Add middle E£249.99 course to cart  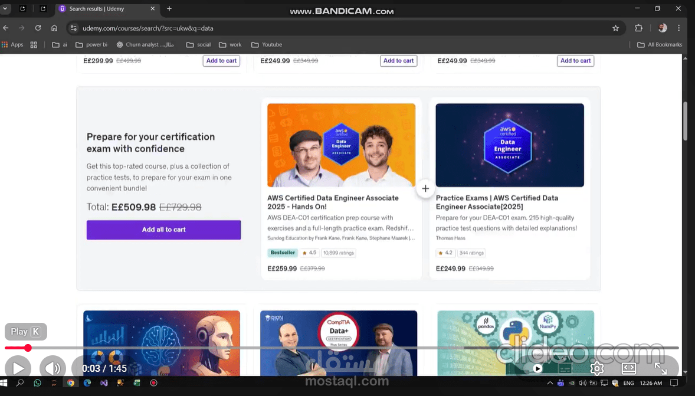tap(398, 61)
